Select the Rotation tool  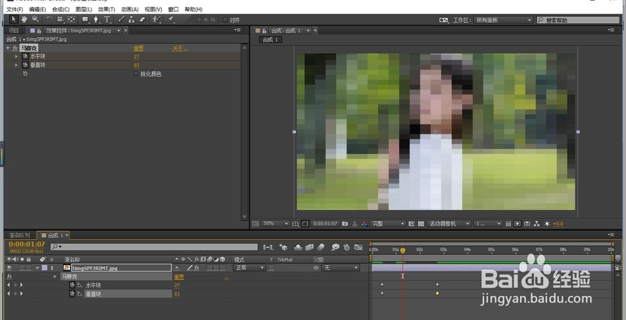pyautogui.click(x=49, y=19)
